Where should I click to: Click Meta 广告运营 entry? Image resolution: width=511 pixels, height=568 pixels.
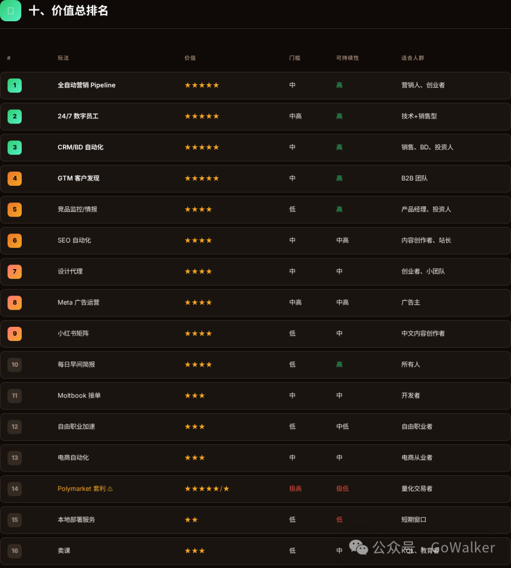tap(79, 303)
